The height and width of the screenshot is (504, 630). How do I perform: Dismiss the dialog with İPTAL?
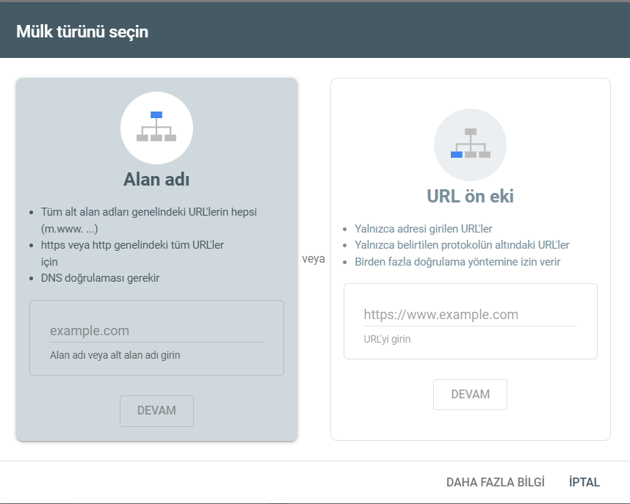(584, 482)
